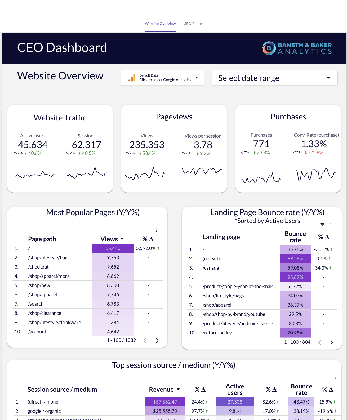This screenshot has height=420, width=347.
Task: Click the Baneth & Baker Analytics logo
Action: pos(297,48)
